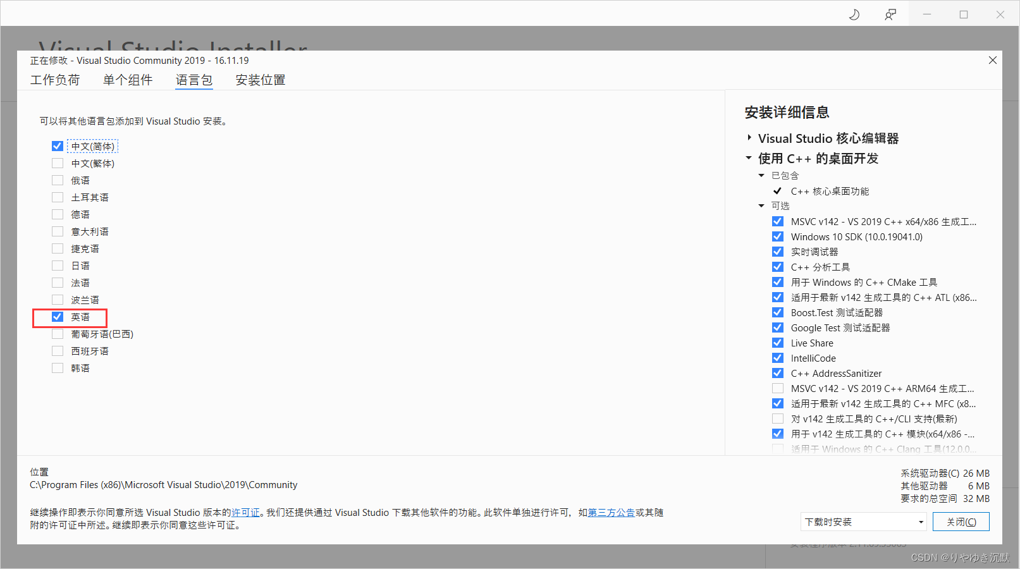Uncheck C++ AddressSanitizer component

778,373
